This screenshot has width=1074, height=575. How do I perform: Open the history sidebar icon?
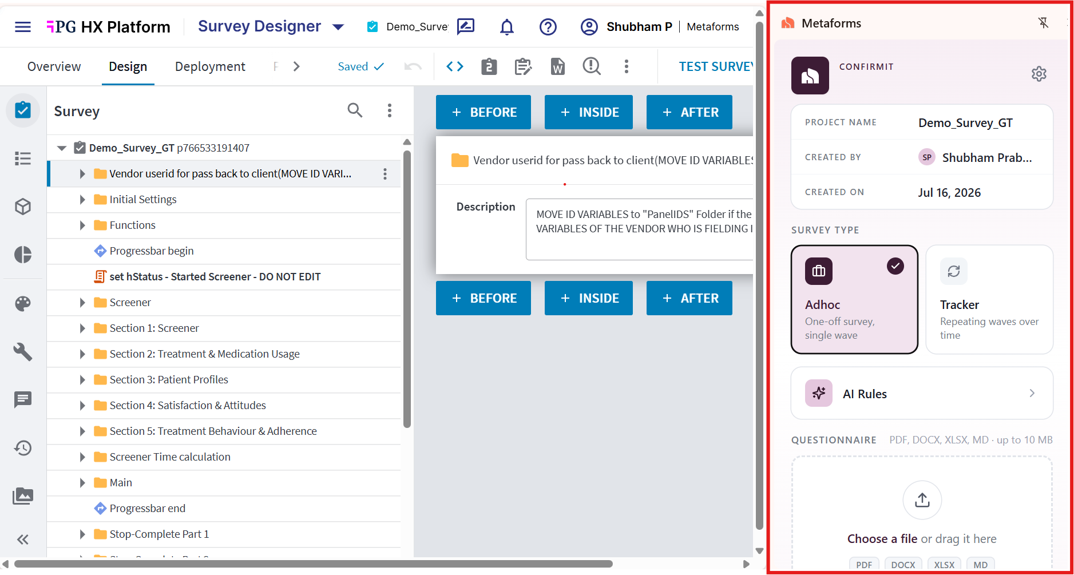pyautogui.click(x=23, y=448)
